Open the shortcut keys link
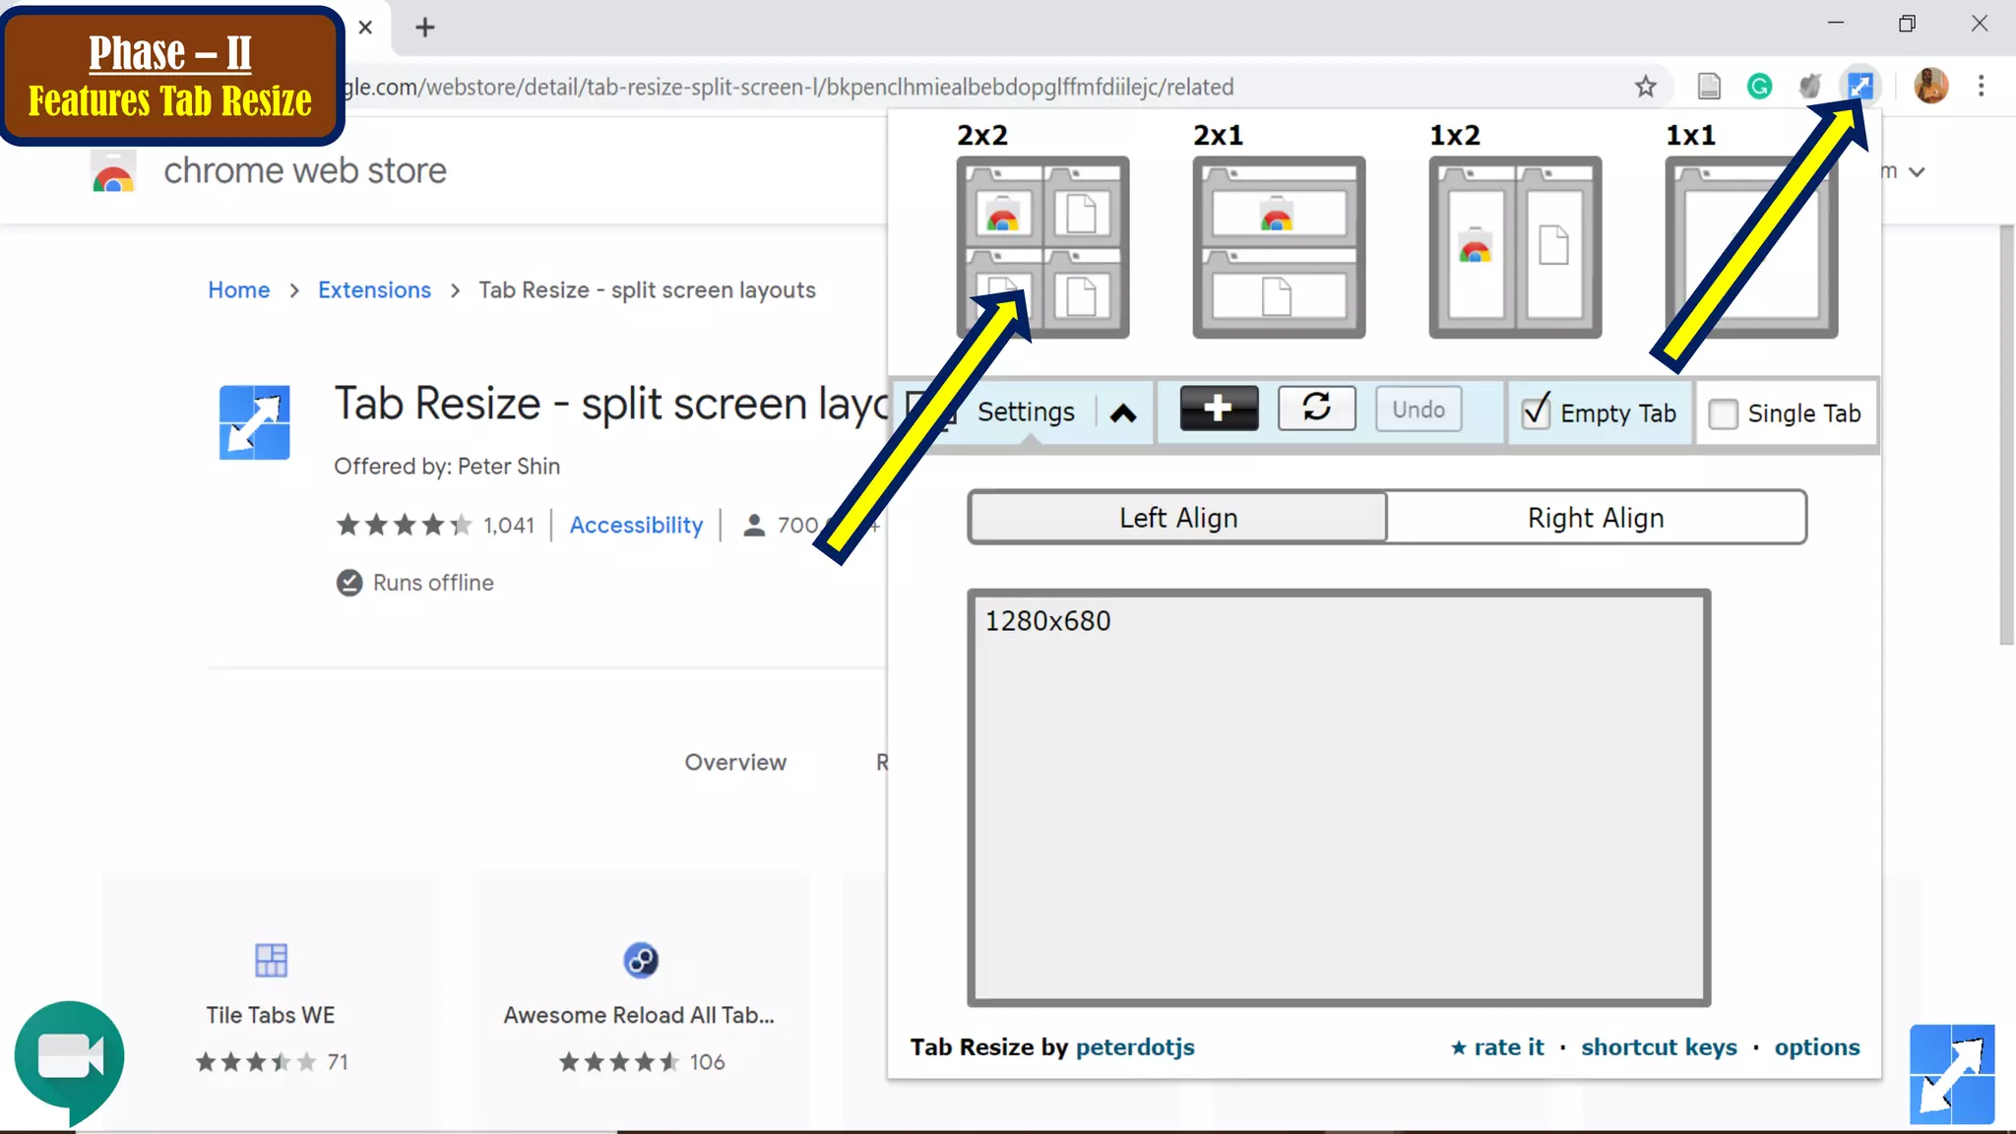The image size is (2016, 1134). [1659, 1047]
